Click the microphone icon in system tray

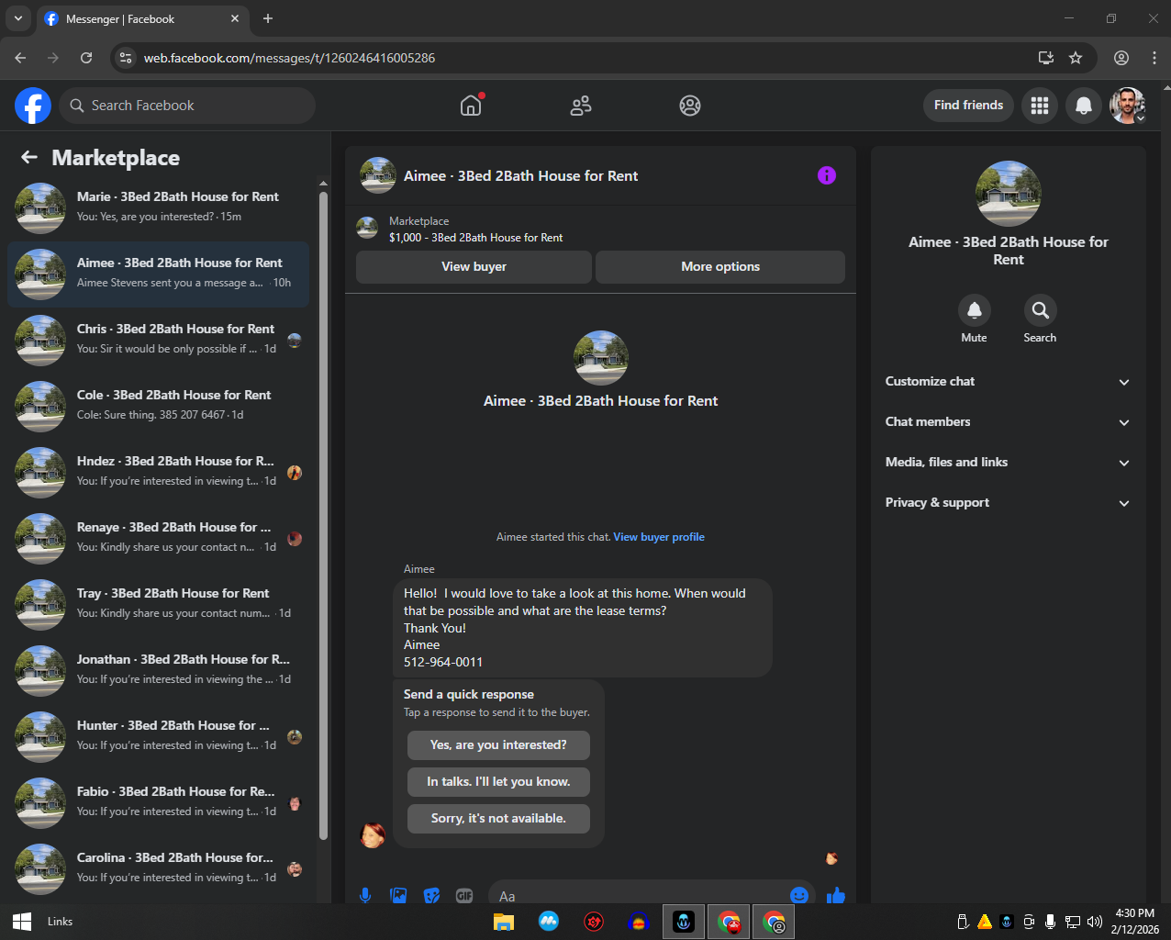point(1050,922)
